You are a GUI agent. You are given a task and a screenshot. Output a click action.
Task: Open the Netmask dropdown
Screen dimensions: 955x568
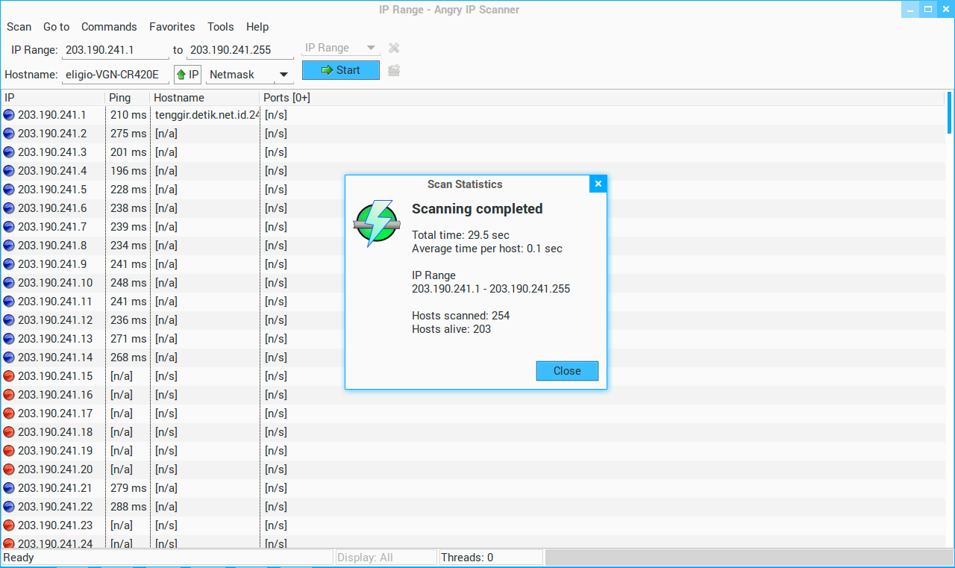pyautogui.click(x=250, y=75)
